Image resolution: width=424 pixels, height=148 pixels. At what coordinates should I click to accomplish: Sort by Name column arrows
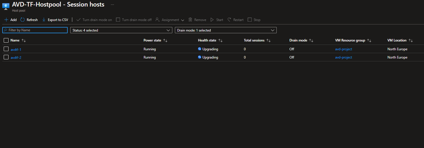(x=24, y=41)
